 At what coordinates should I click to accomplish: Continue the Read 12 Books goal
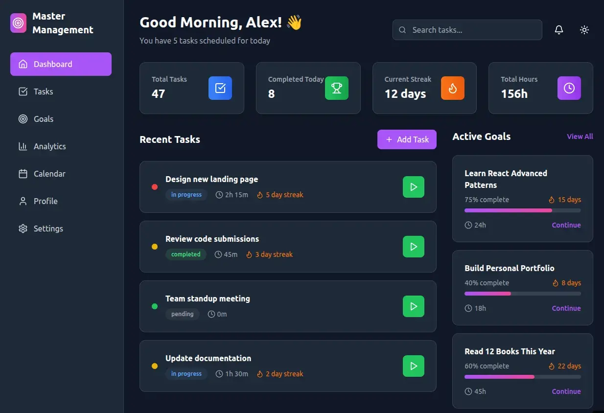tap(566, 391)
